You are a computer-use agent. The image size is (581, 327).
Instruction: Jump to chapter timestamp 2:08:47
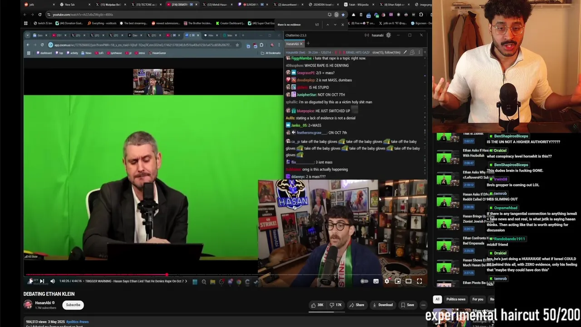[468, 163]
